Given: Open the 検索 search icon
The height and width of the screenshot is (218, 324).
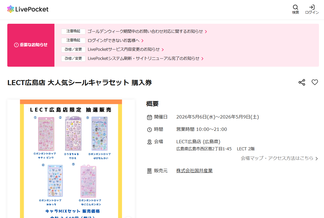Looking at the screenshot, I should click(x=296, y=9).
